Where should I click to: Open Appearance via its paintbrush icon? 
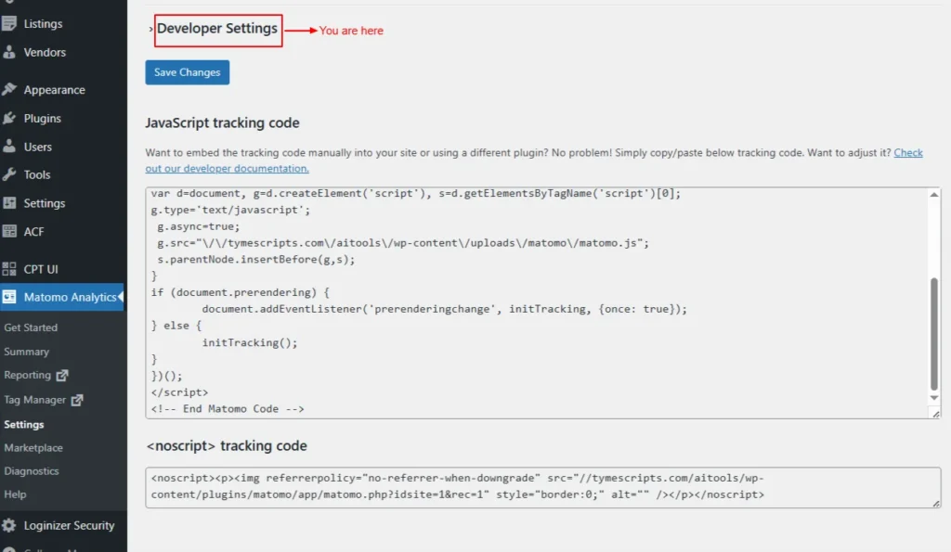tap(9, 90)
